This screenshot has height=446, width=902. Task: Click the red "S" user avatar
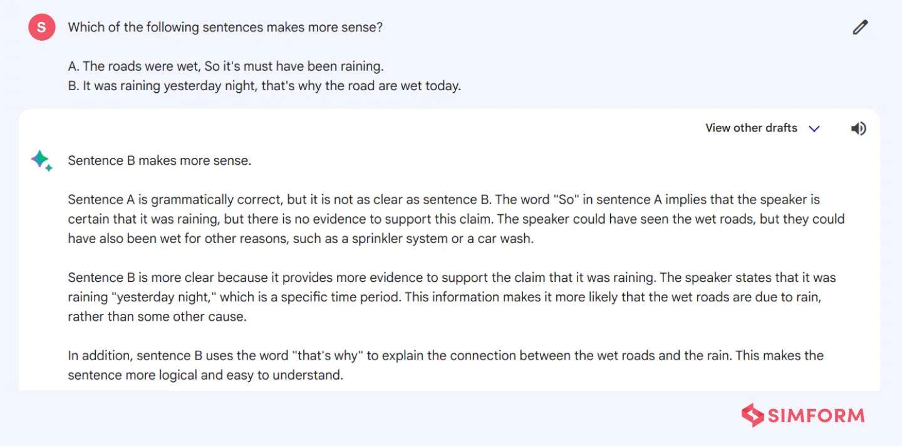(42, 27)
